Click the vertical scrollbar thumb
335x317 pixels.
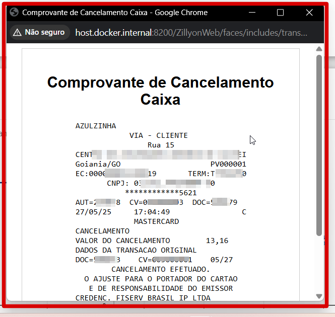(x=319, y=145)
